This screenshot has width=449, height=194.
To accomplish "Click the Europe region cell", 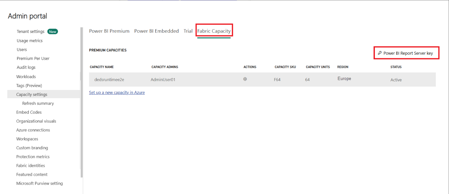I will (344, 79).
